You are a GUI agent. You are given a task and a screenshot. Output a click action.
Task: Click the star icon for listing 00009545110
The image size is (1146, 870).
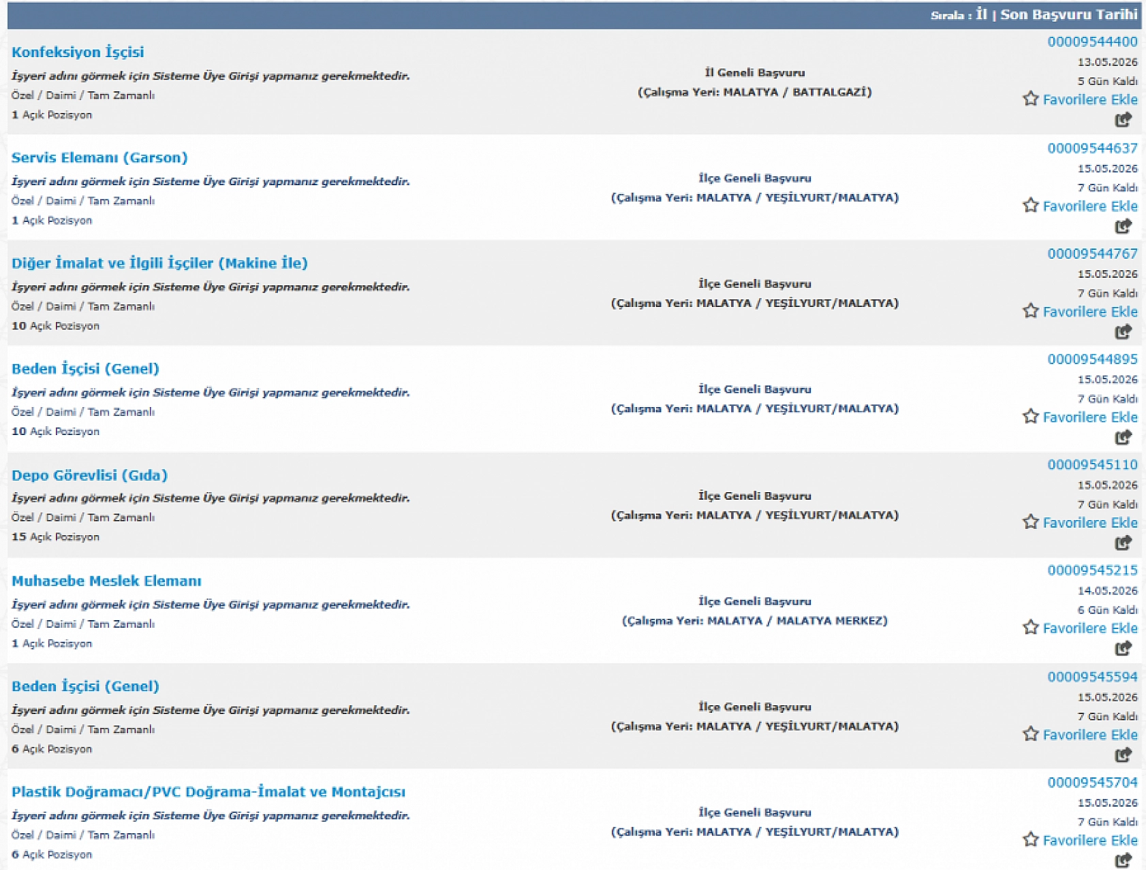(x=1030, y=522)
